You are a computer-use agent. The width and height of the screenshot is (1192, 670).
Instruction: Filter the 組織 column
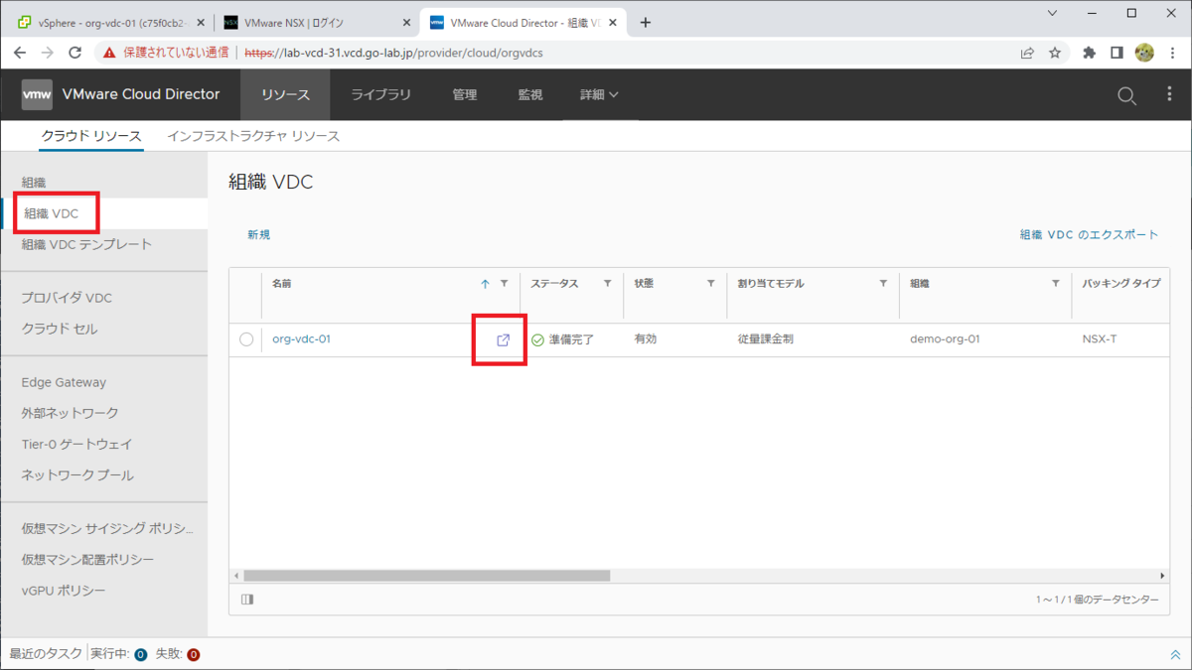tap(1055, 284)
